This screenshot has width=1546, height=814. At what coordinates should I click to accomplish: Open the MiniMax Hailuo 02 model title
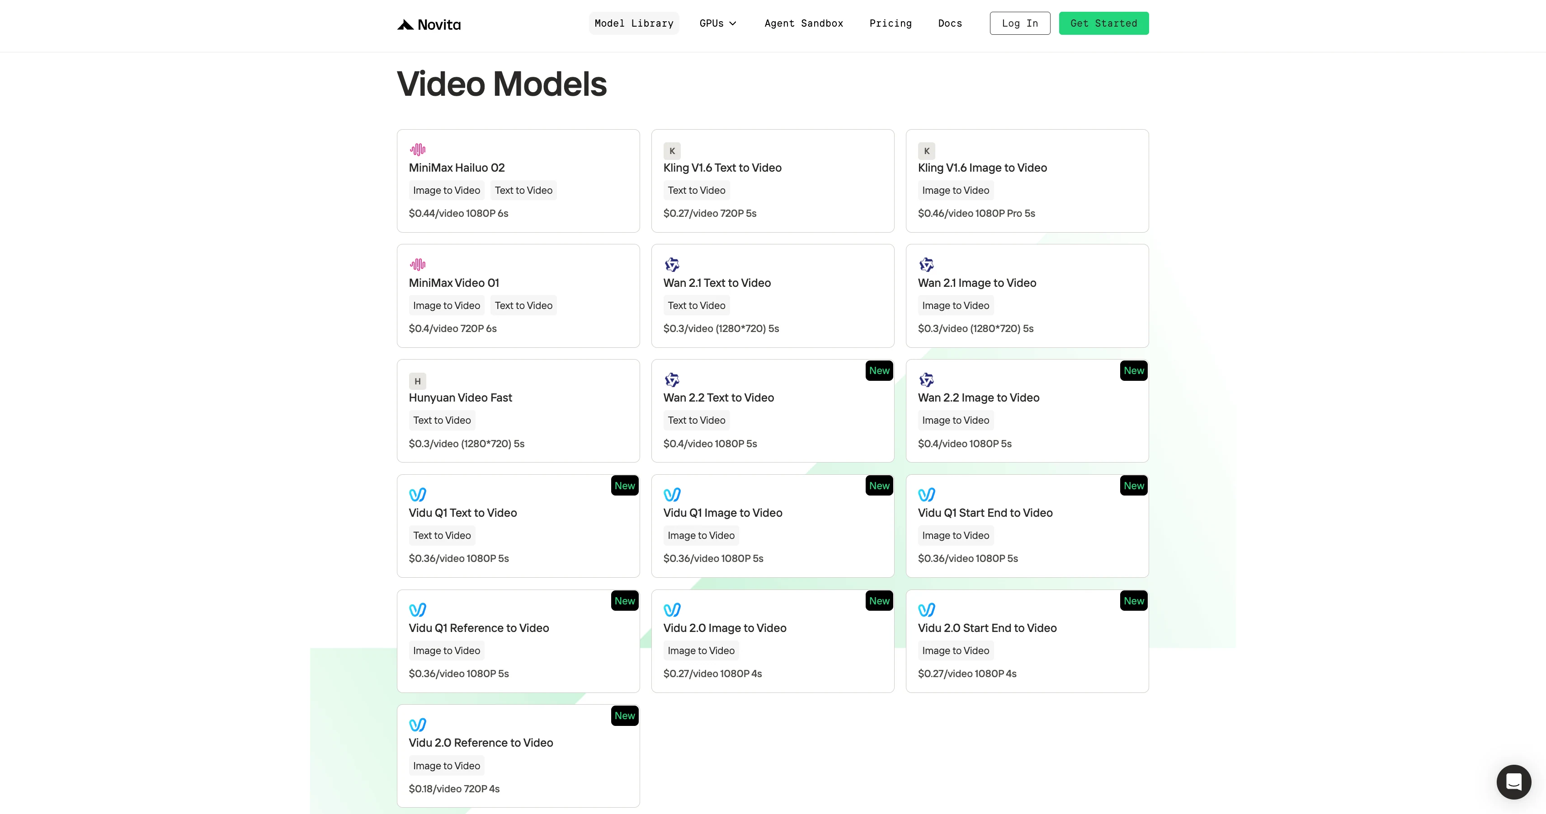457,168
